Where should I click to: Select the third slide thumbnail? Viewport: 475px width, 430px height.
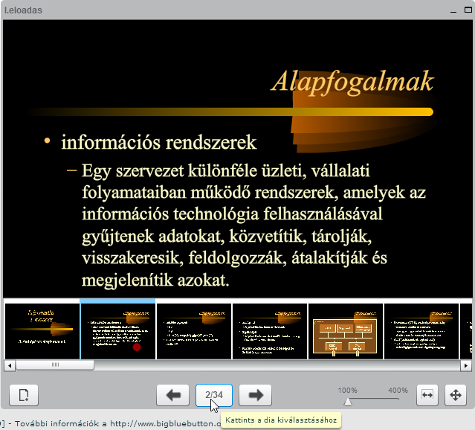pos(194,331)
